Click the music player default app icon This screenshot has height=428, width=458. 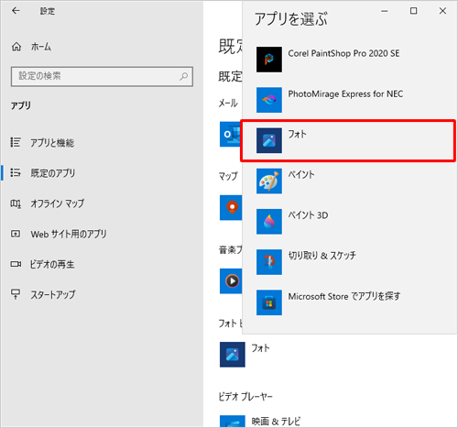coord(231,281)
